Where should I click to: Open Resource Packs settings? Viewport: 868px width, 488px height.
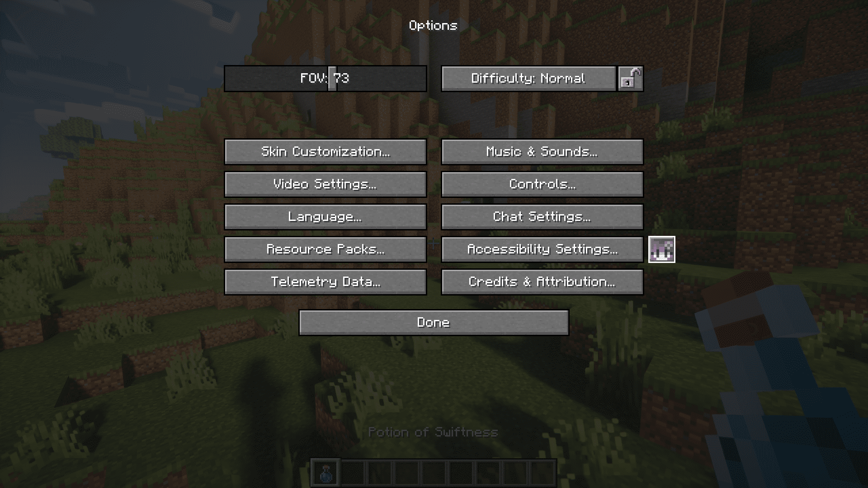pos(325,249)
